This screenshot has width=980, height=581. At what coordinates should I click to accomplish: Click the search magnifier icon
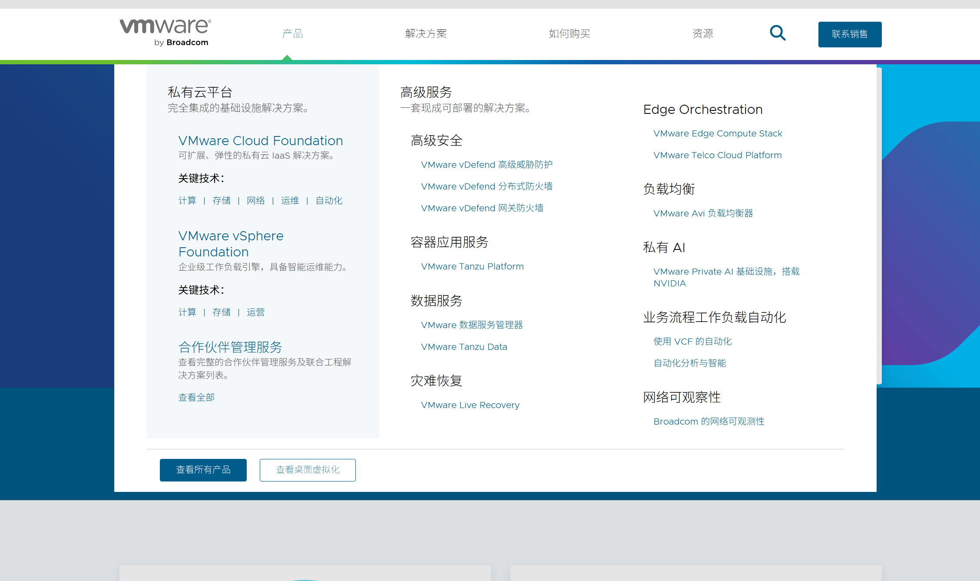pyautogui.click(x=778, y=33)
